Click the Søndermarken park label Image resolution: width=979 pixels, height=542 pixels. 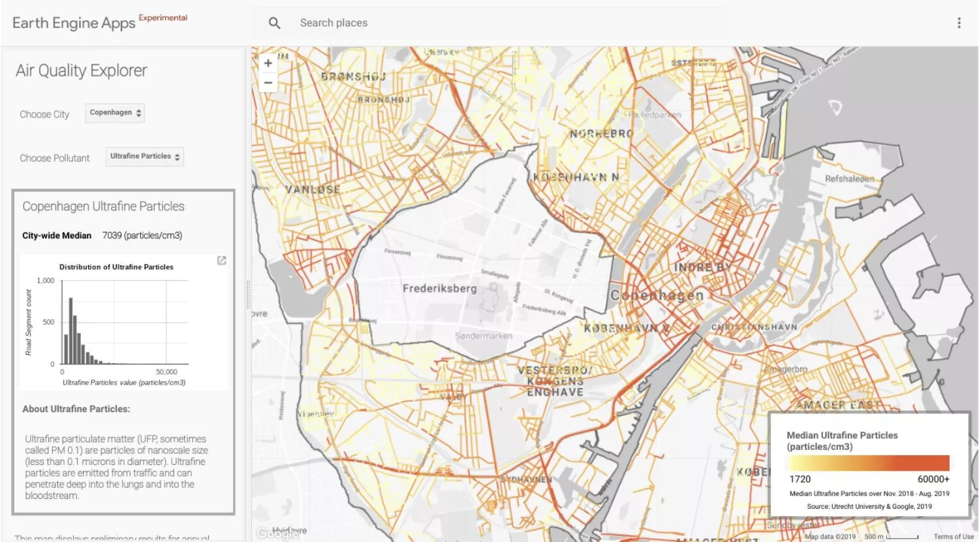click(x=484, y=336)
